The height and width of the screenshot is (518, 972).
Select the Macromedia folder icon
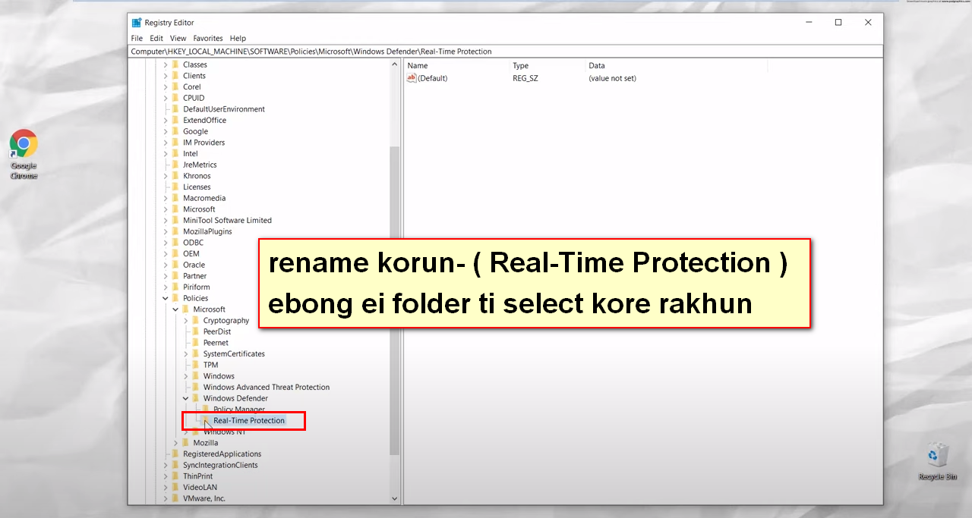click(175, 198)
